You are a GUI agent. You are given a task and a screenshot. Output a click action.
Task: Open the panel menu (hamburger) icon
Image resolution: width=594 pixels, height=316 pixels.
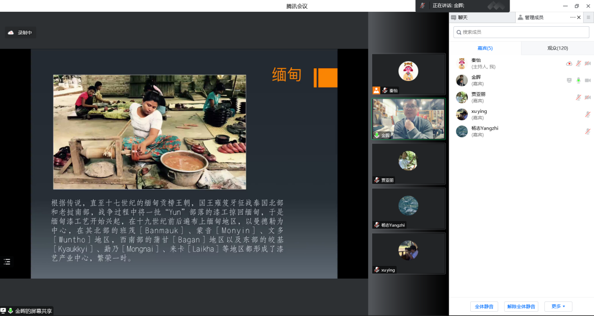[x=588, y=17]
